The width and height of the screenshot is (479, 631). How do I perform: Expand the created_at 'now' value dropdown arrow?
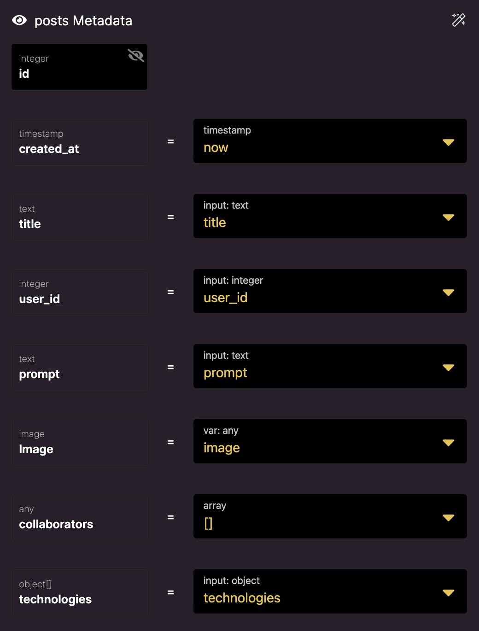click(x=449, y=142)
